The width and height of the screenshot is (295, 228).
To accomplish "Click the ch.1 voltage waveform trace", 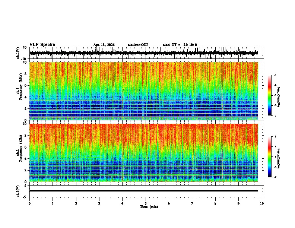I will (x=144, y=53).
